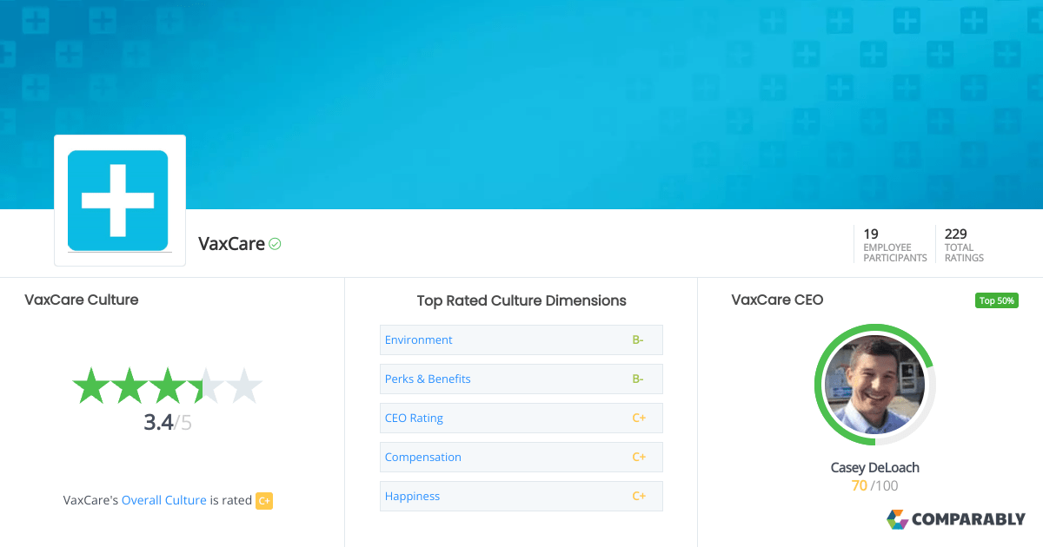Click the C+ grade on Happiness row
Viewport: 1043px width, 547px height.
coord(639,496)
